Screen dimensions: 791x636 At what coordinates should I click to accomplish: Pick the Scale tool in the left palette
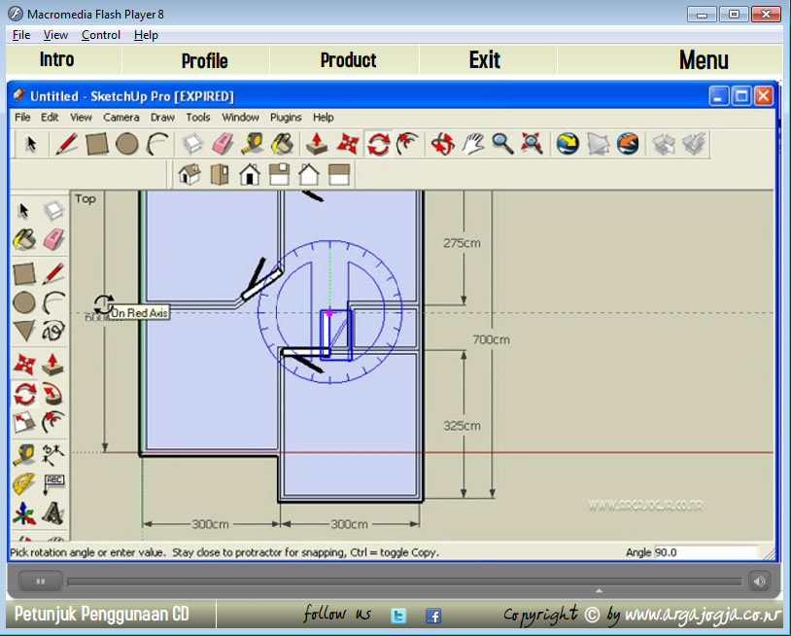[24, 423]
